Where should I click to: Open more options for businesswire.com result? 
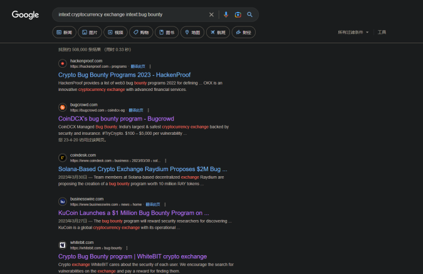point(165,204)
